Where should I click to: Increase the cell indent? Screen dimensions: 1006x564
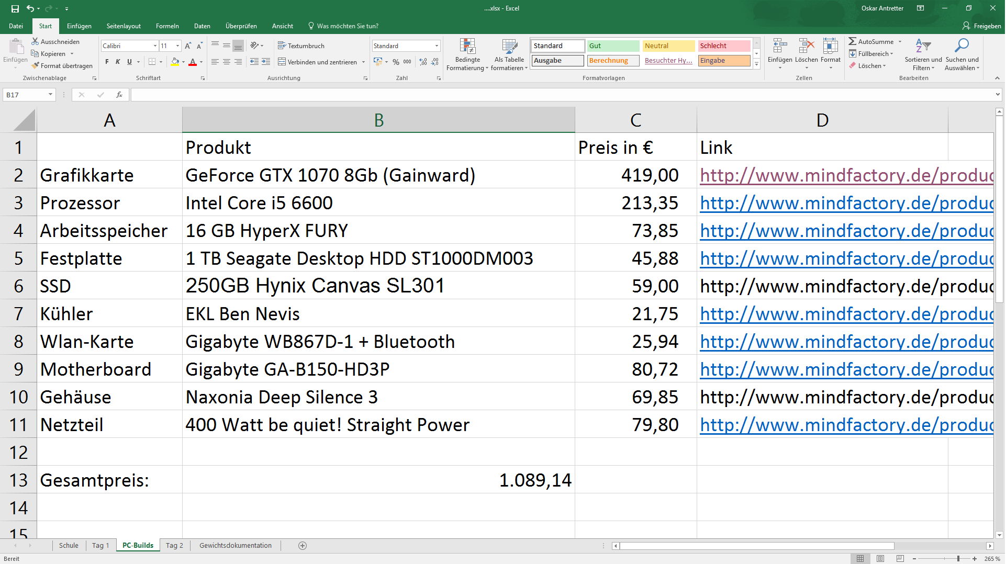pos(266,62)
